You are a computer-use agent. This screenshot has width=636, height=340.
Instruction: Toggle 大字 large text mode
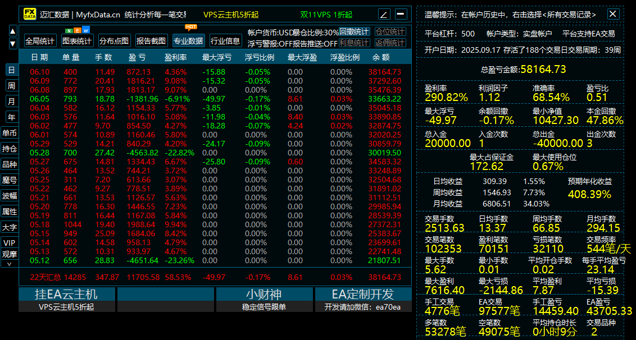[10, 227]
